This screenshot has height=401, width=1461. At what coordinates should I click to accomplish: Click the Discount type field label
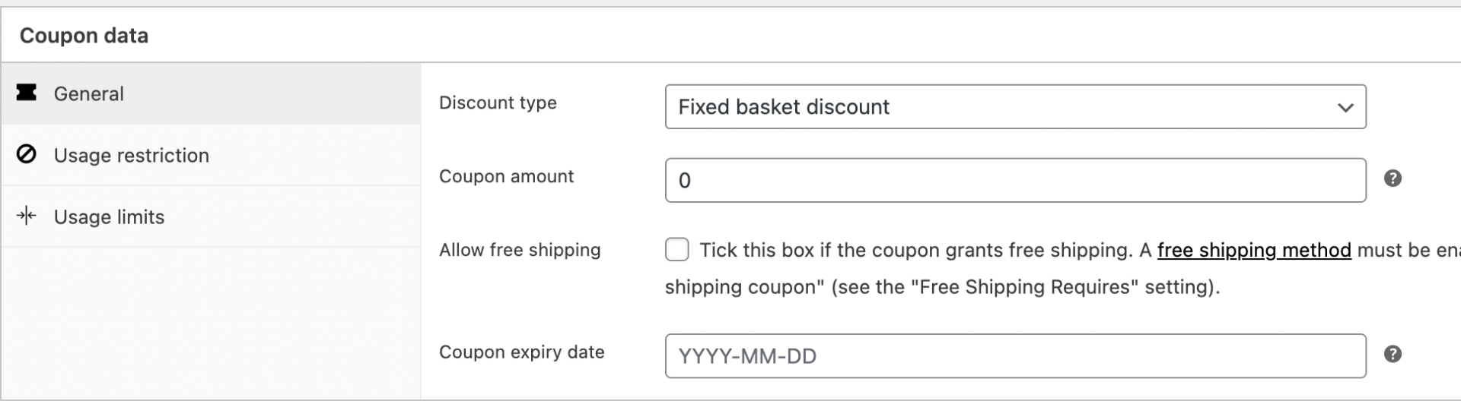pyautogui.click(x=498, y=103)
